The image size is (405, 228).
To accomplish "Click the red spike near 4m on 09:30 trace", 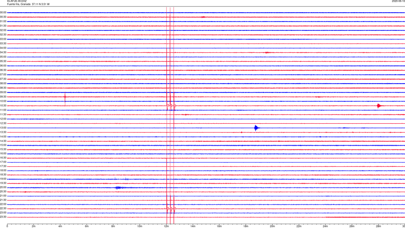I will pos(65,98).
